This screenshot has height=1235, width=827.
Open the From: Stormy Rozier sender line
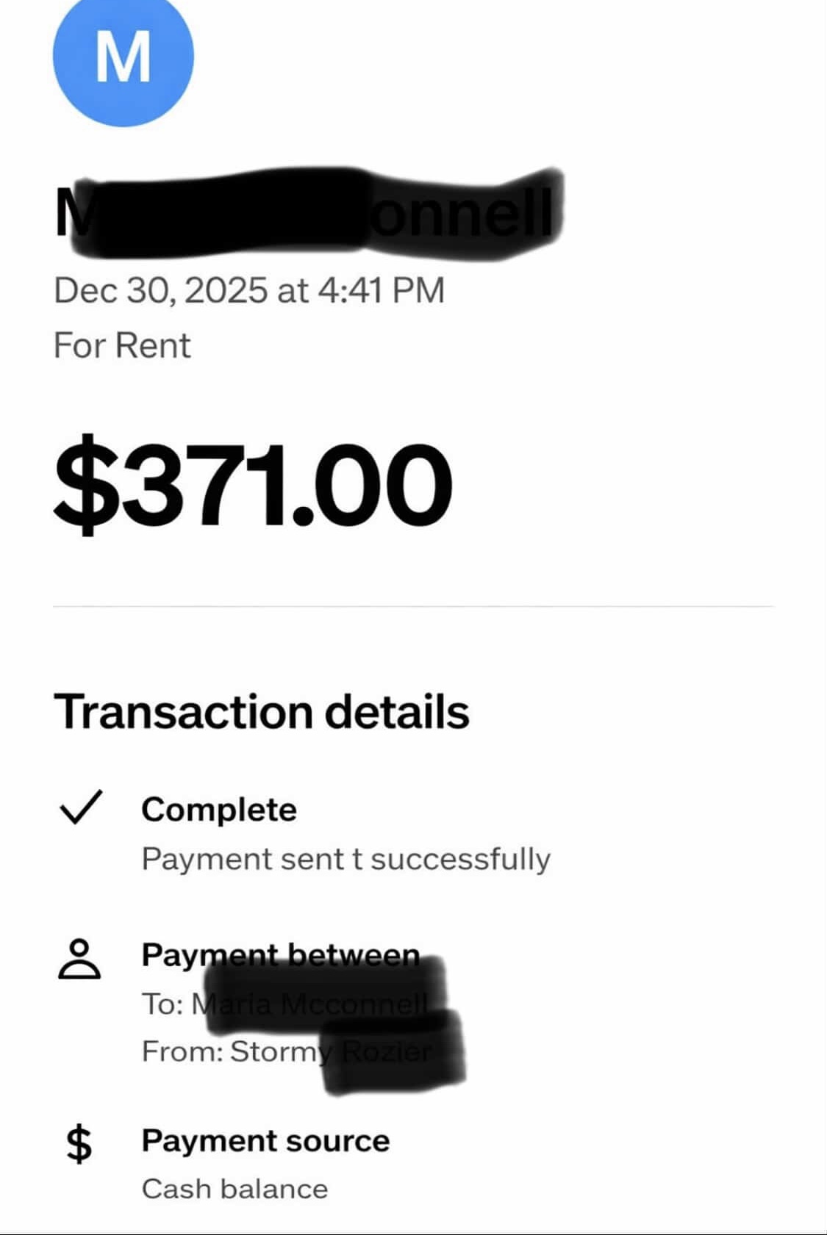click(287, 1051)
